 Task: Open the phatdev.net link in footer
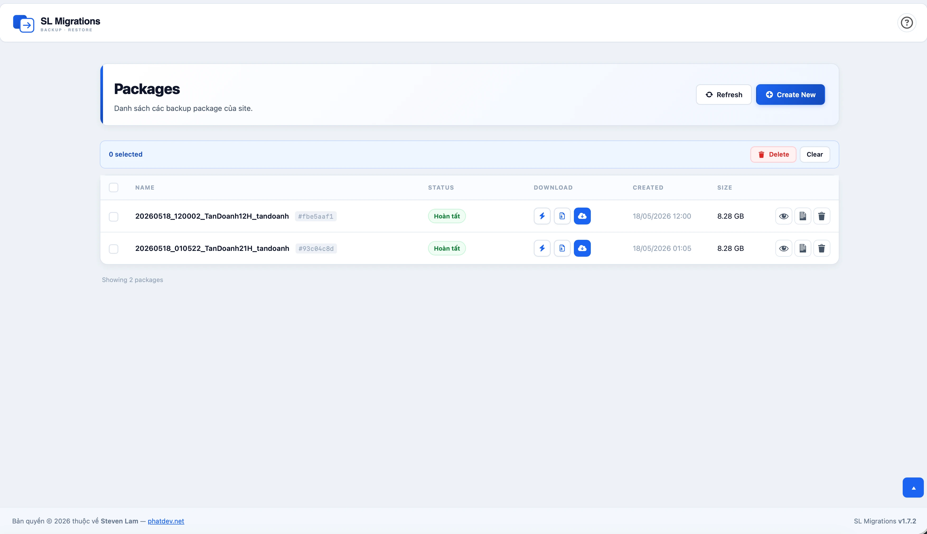click(x=166, y=521)
